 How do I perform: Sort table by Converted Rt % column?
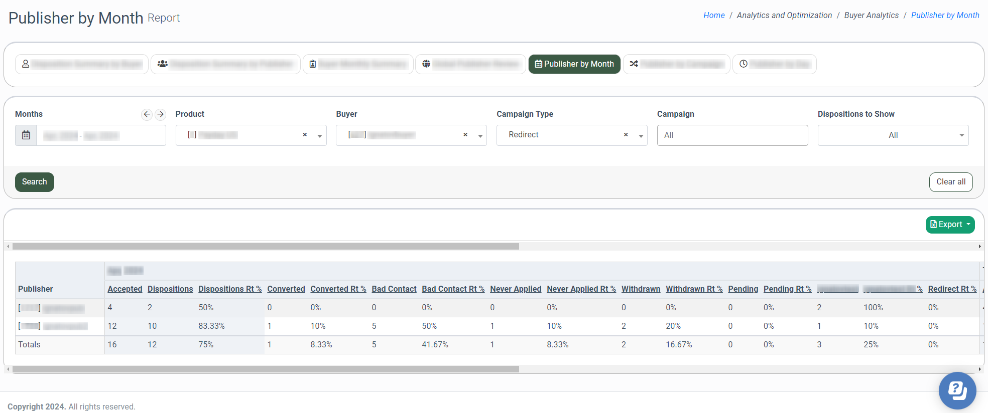click(x=338, y=289)
